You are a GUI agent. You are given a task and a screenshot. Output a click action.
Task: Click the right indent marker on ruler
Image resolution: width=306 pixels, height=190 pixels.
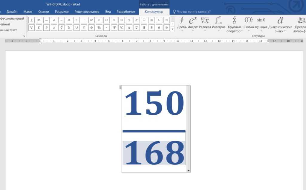click(x=268, y=41)
